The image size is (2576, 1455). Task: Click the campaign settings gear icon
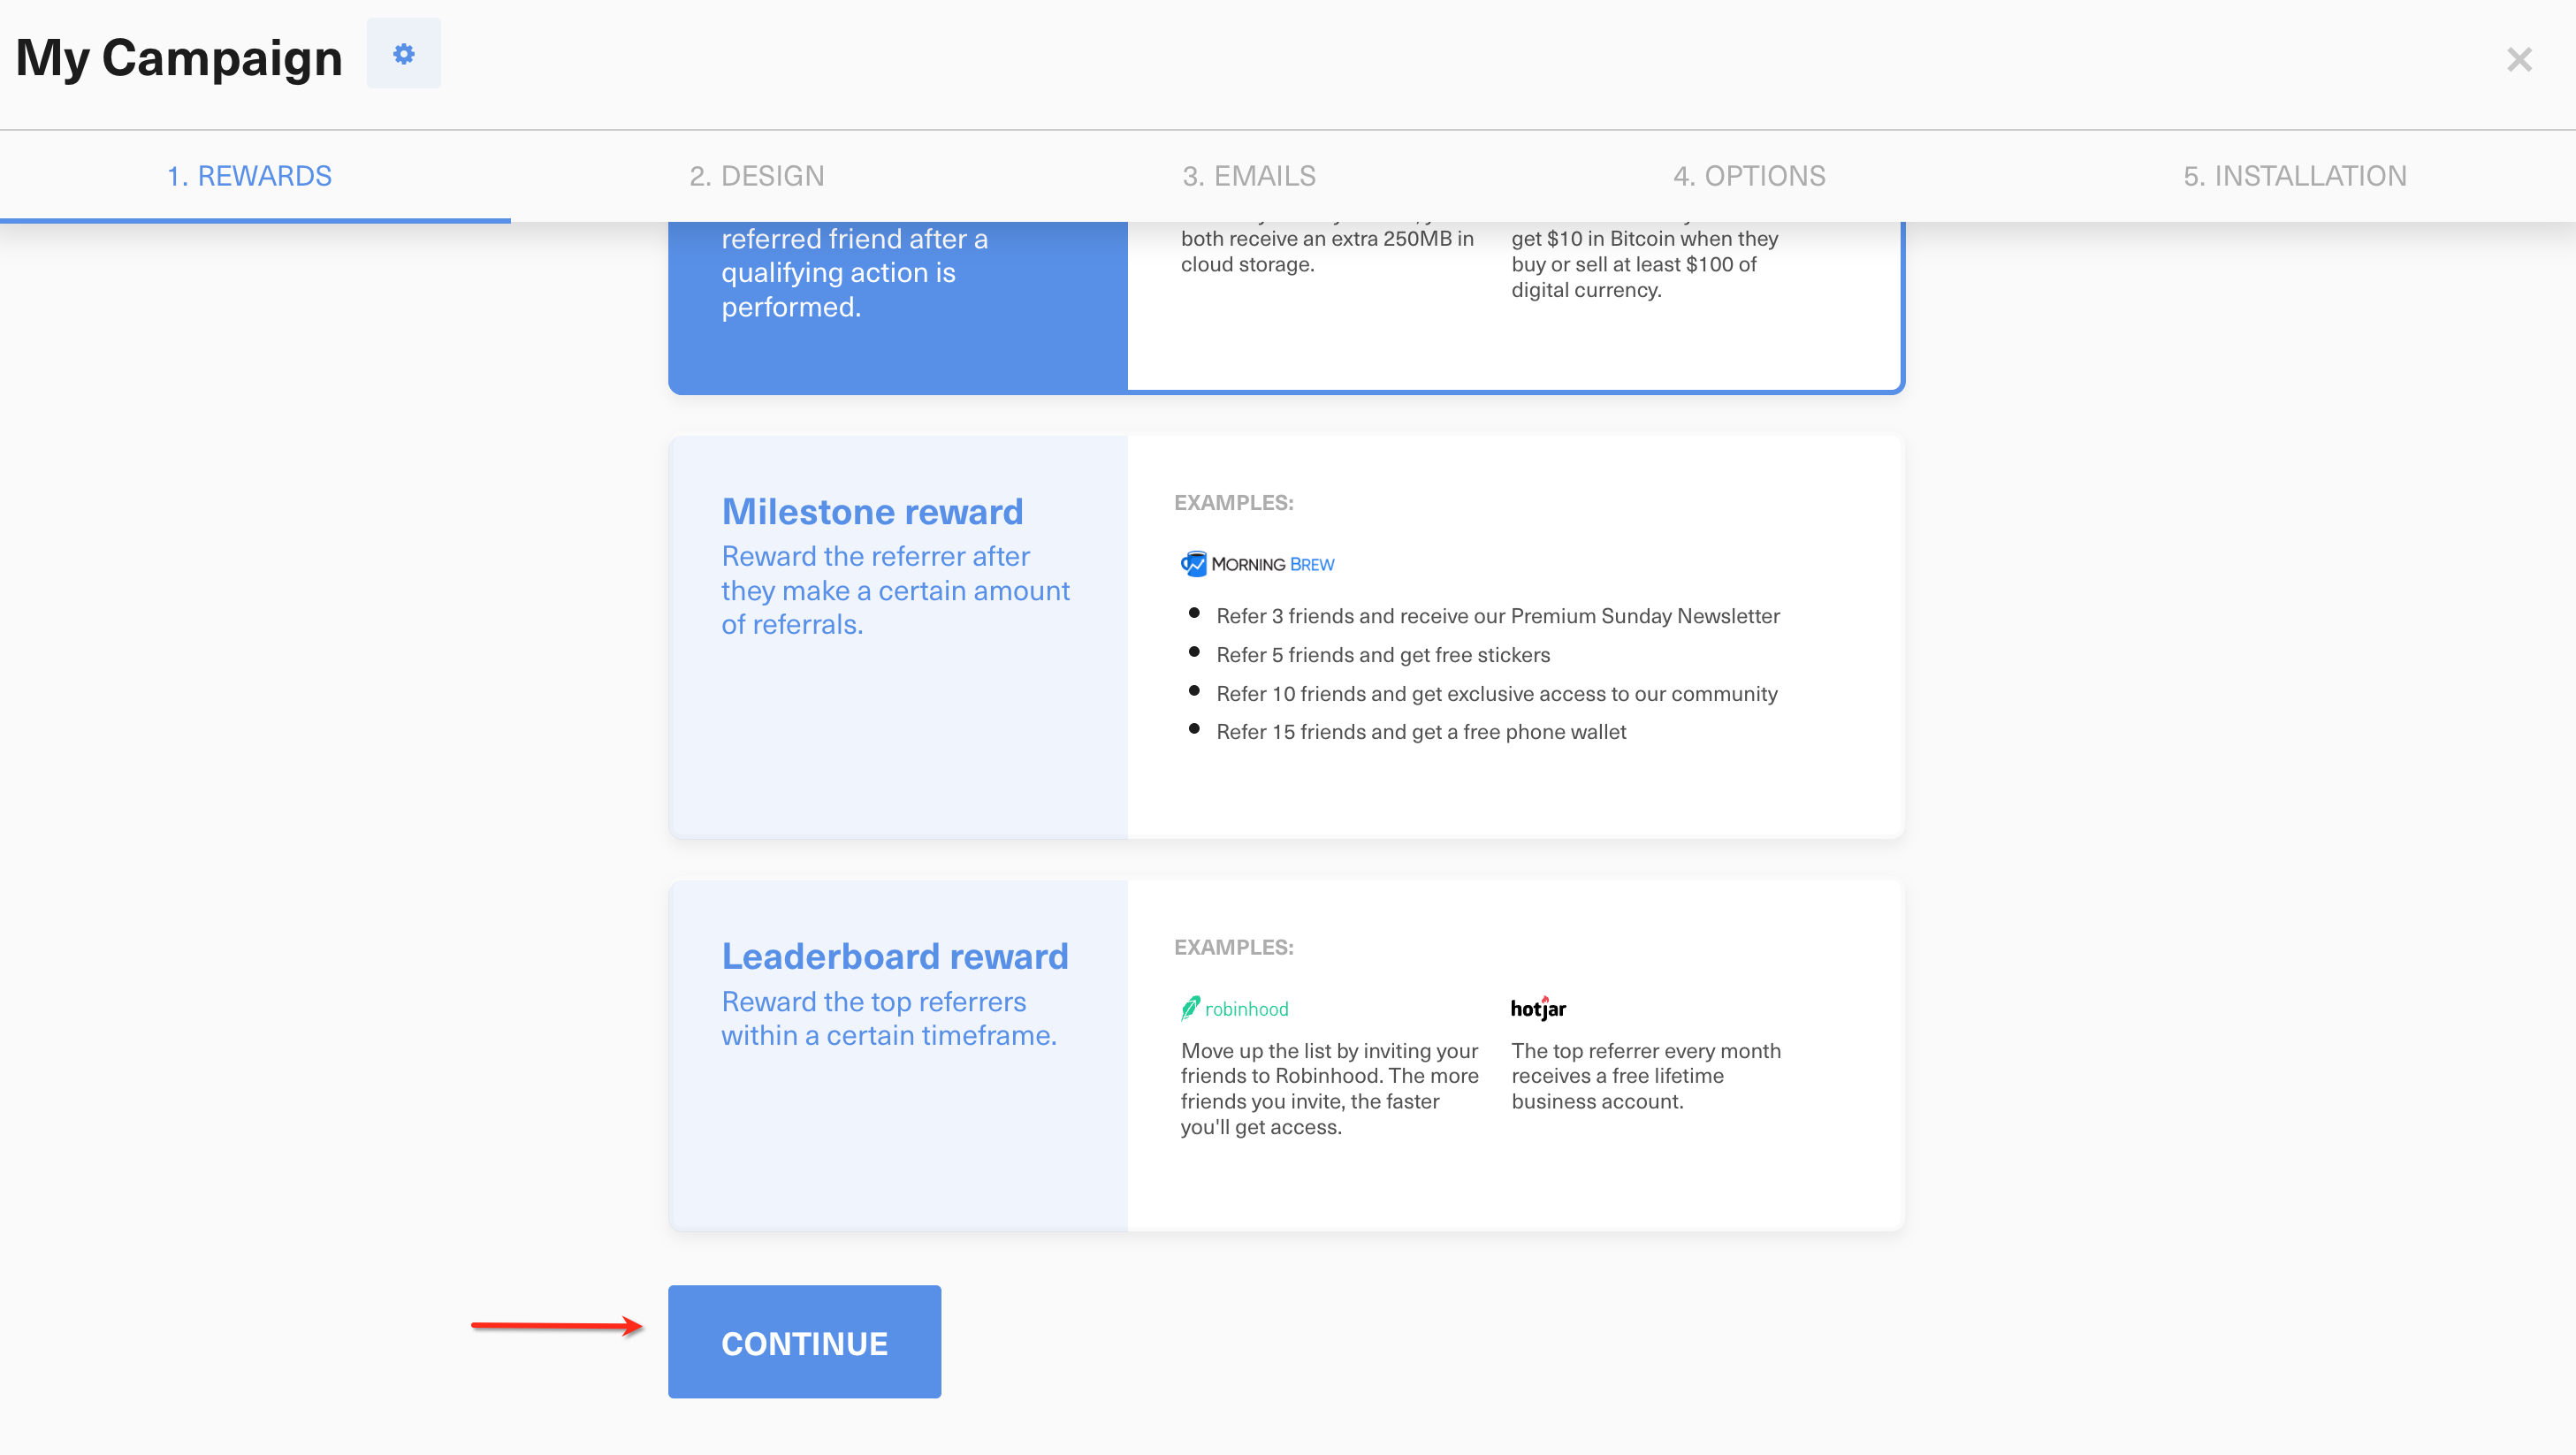[403, 54]
